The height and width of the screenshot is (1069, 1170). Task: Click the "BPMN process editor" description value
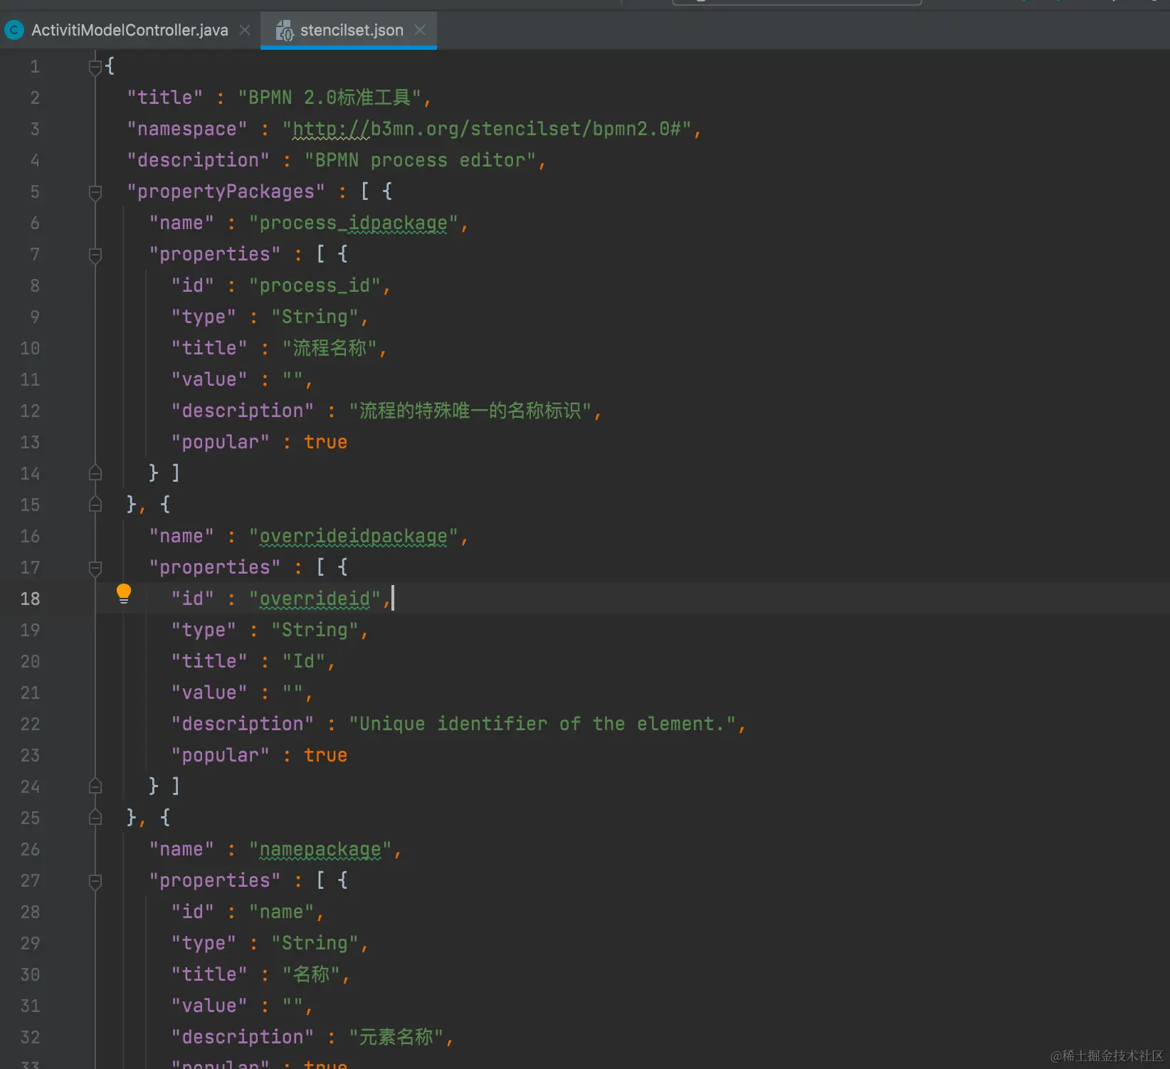420,160
